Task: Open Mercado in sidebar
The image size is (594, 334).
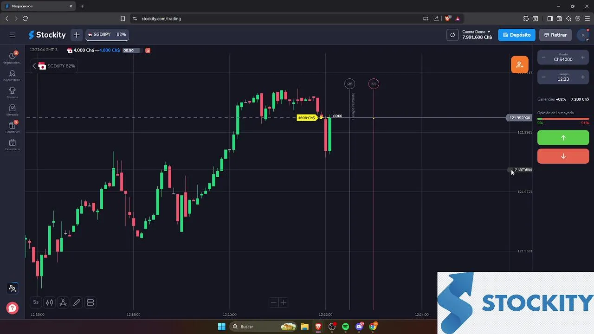Action: click(x=13, y=110)
